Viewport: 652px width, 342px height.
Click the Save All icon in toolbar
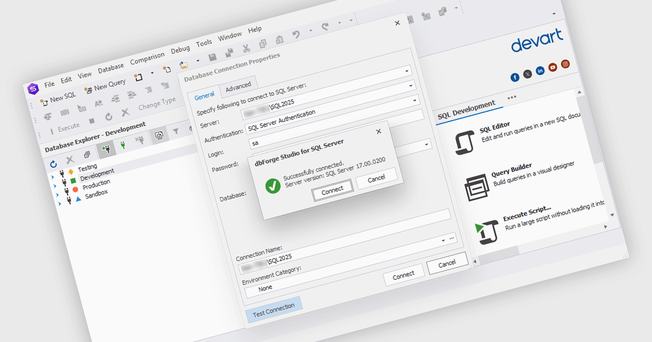tap(229, 53)
